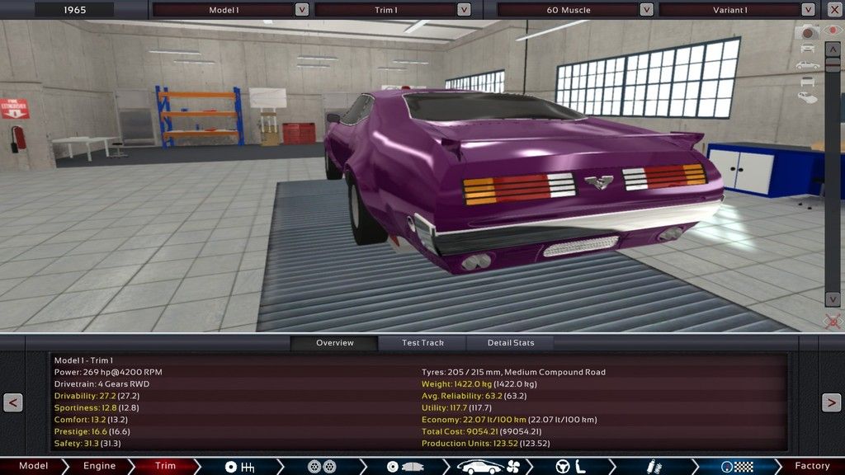Click the Variant 1 dropdown arrow

pos(808,10)
